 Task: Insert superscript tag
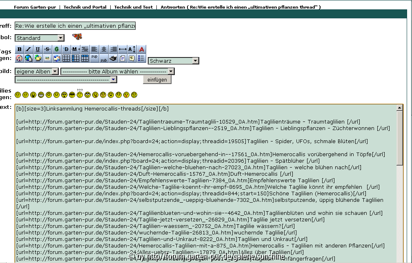point(94,57)
